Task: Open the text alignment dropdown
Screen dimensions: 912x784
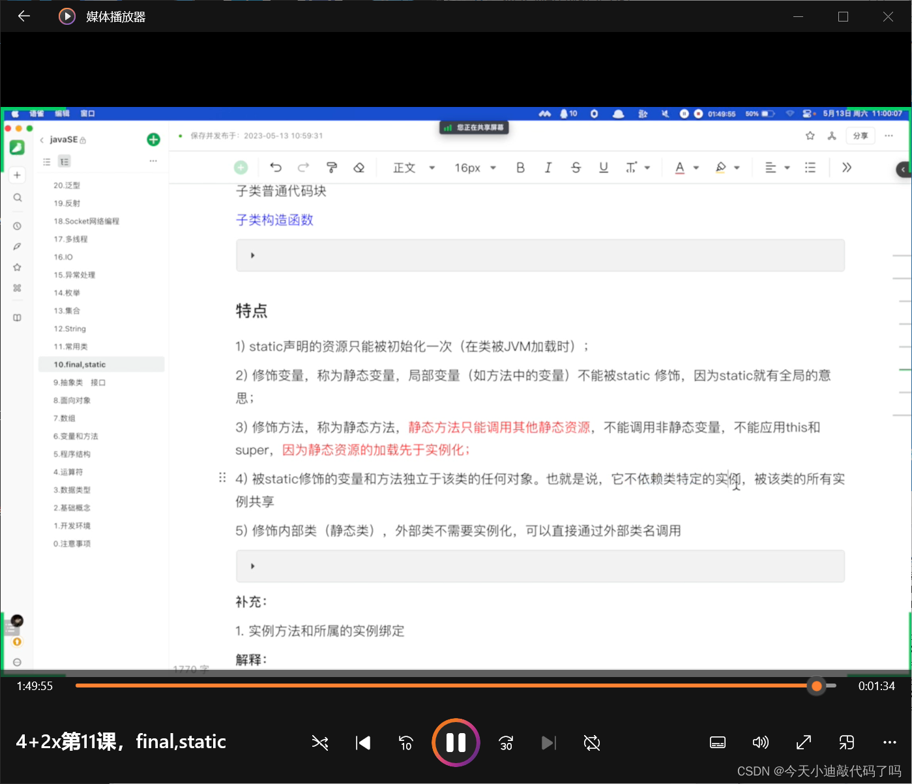Action: click(x=777, y=168)
